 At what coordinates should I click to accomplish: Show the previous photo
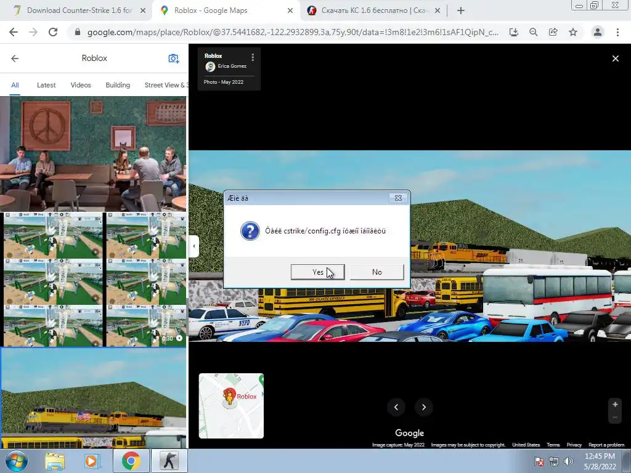click(x=396, y=407)
